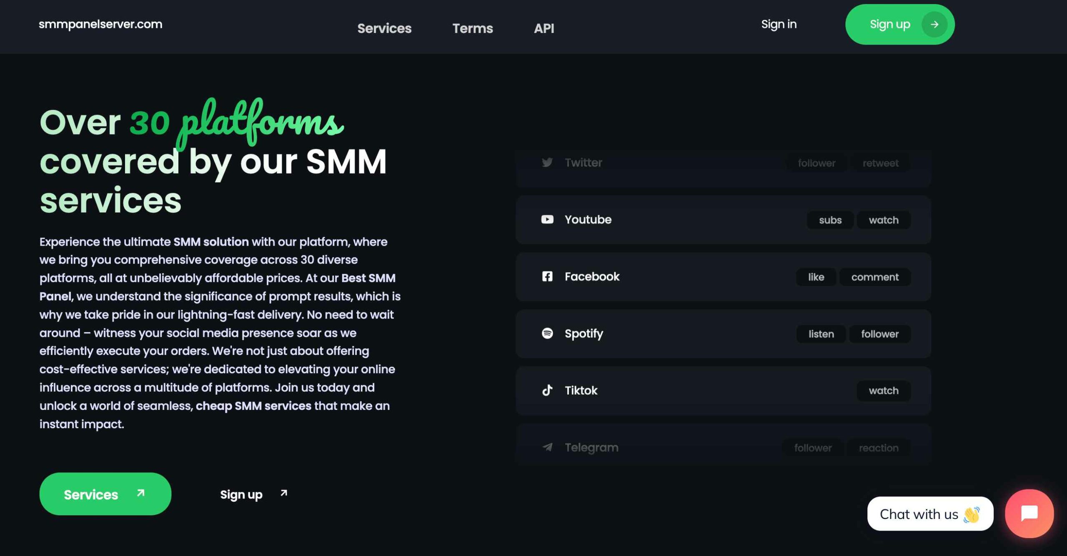Click the Facebook logo icon
The image size is (1067, 556).
pos(547,277)
